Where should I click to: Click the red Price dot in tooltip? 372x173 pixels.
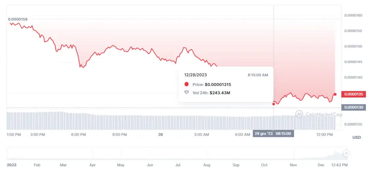pos(186,84)
